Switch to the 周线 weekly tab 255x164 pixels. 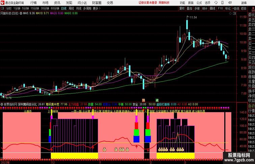pos(71,8)
